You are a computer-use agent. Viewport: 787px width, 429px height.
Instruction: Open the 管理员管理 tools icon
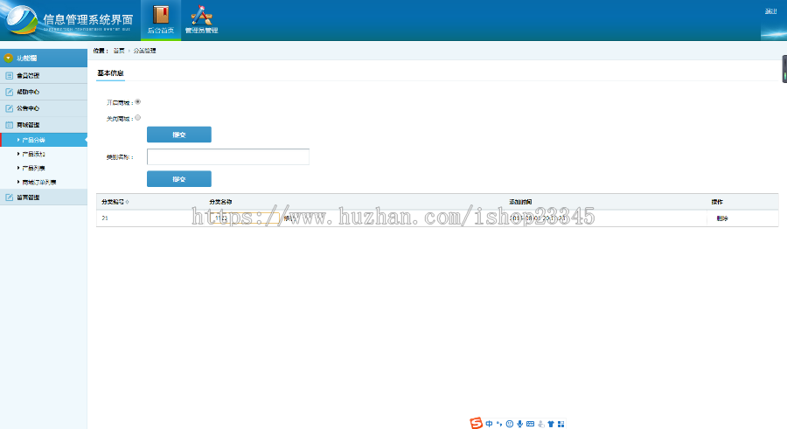(201, 15)
